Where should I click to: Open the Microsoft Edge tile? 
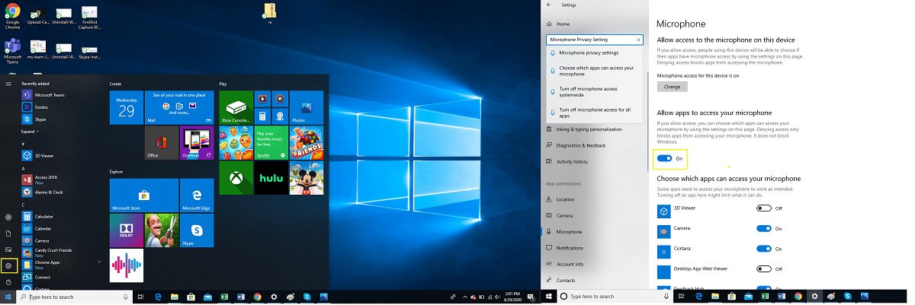coord(197,195)
